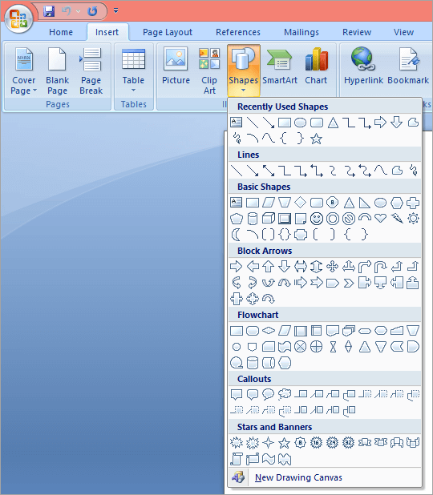
Task: Open the Page Layout tab
Action: point(168,32)
